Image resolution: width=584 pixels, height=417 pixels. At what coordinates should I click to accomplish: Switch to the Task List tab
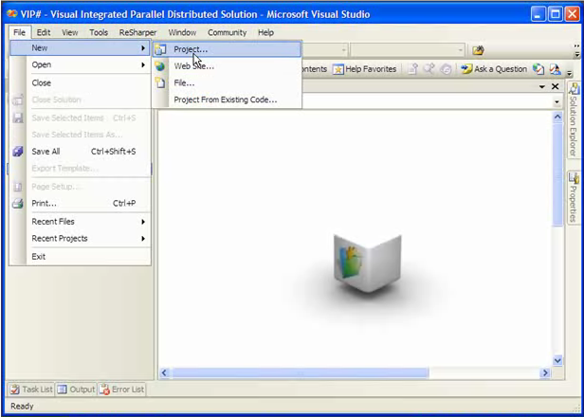point(31,390)
